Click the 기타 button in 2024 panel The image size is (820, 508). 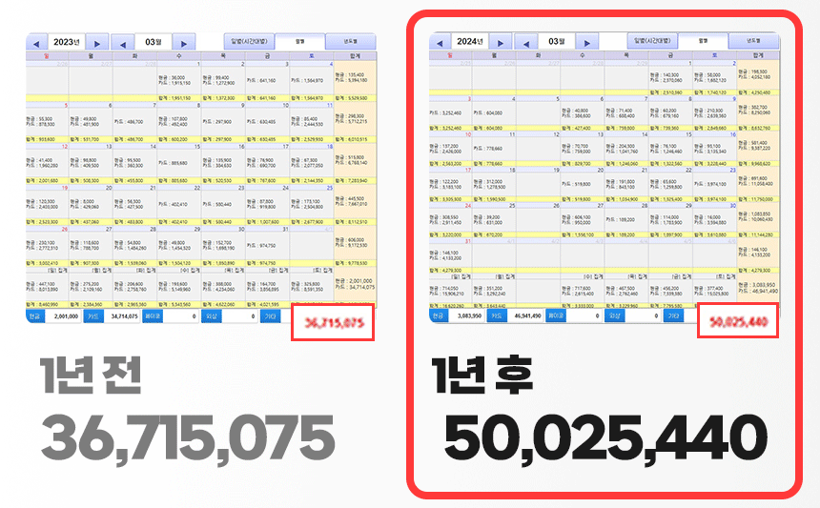point(673,315)
